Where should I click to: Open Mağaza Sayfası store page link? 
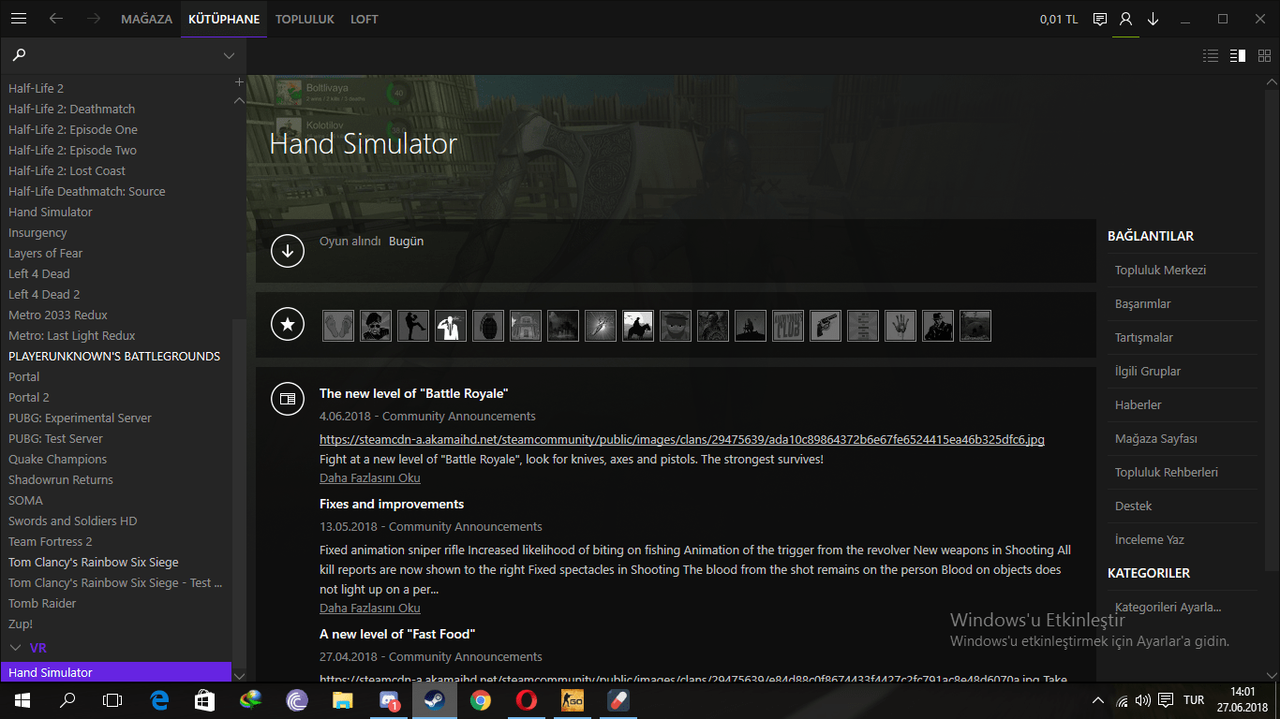point(1156,438)
